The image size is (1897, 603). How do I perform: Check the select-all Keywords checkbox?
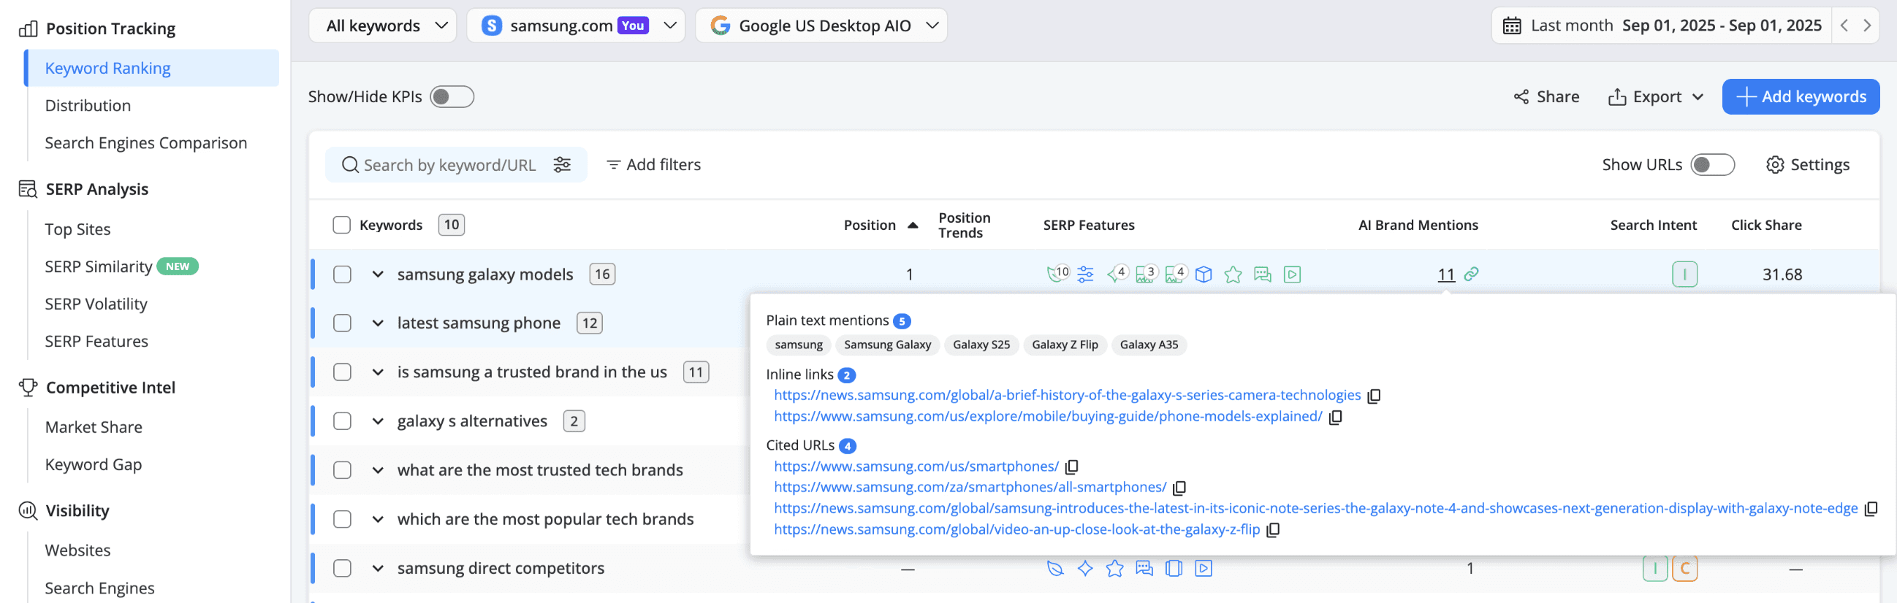[x=342, y=225]
